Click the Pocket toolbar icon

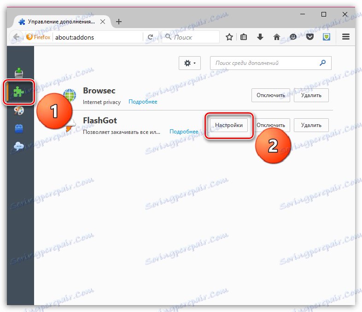click(x=310, y=37)
